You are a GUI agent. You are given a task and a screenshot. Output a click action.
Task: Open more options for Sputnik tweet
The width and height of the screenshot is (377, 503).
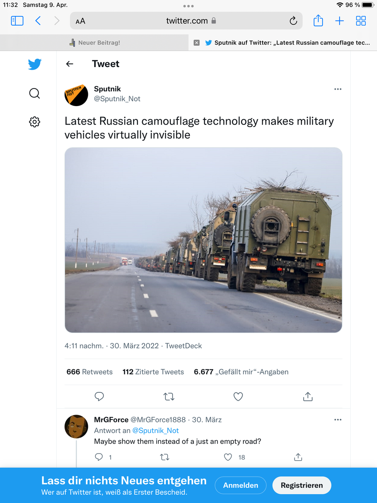338,89
